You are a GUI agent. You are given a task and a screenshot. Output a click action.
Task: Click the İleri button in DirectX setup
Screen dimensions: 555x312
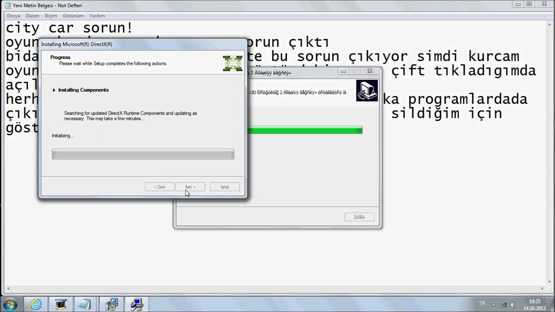click(x=190, y=187)
